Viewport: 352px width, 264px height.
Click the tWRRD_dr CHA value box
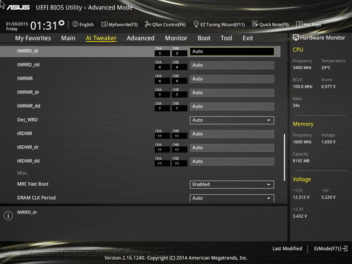(162, 53)
